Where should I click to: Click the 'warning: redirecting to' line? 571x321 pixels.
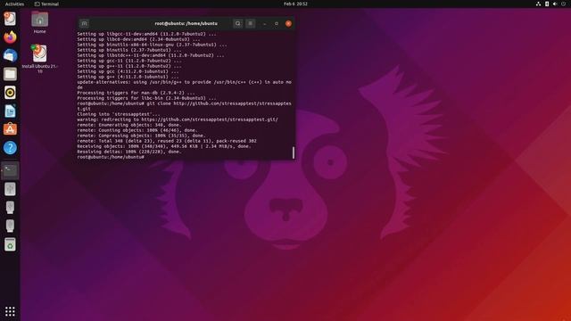tap(178, 119)
